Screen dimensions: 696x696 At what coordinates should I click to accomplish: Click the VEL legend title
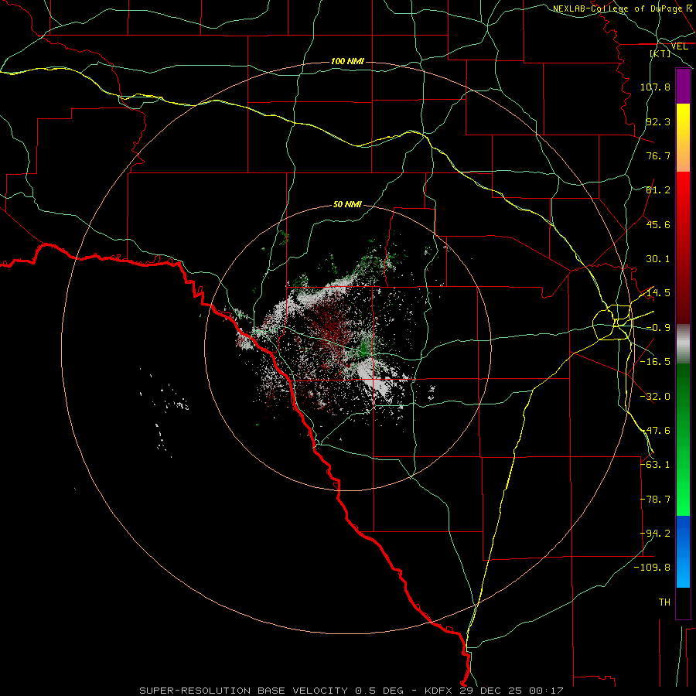[x=679, y=46]
